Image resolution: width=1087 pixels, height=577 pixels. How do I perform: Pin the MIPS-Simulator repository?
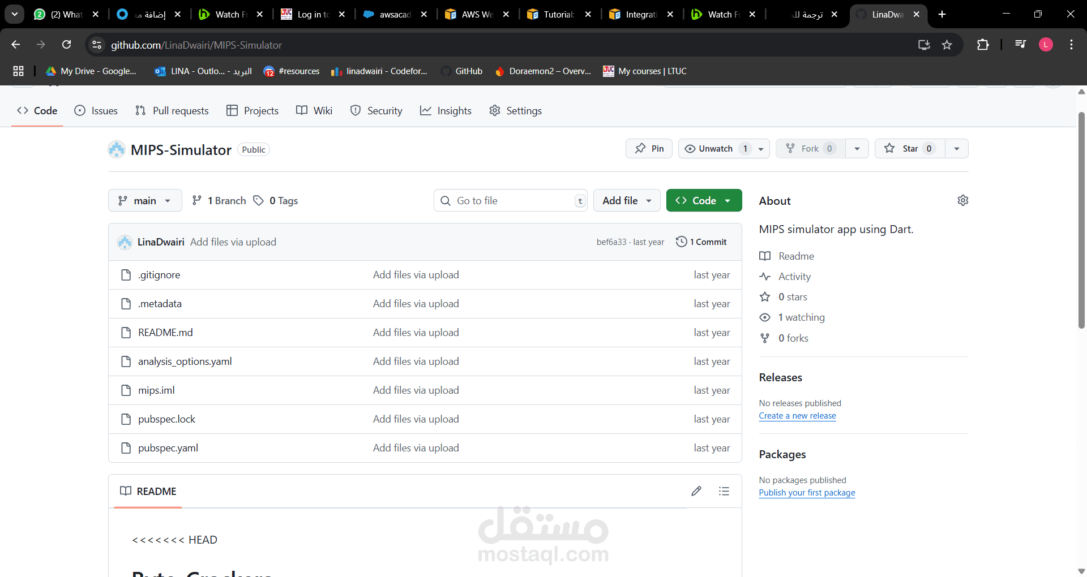coord(649,149)
